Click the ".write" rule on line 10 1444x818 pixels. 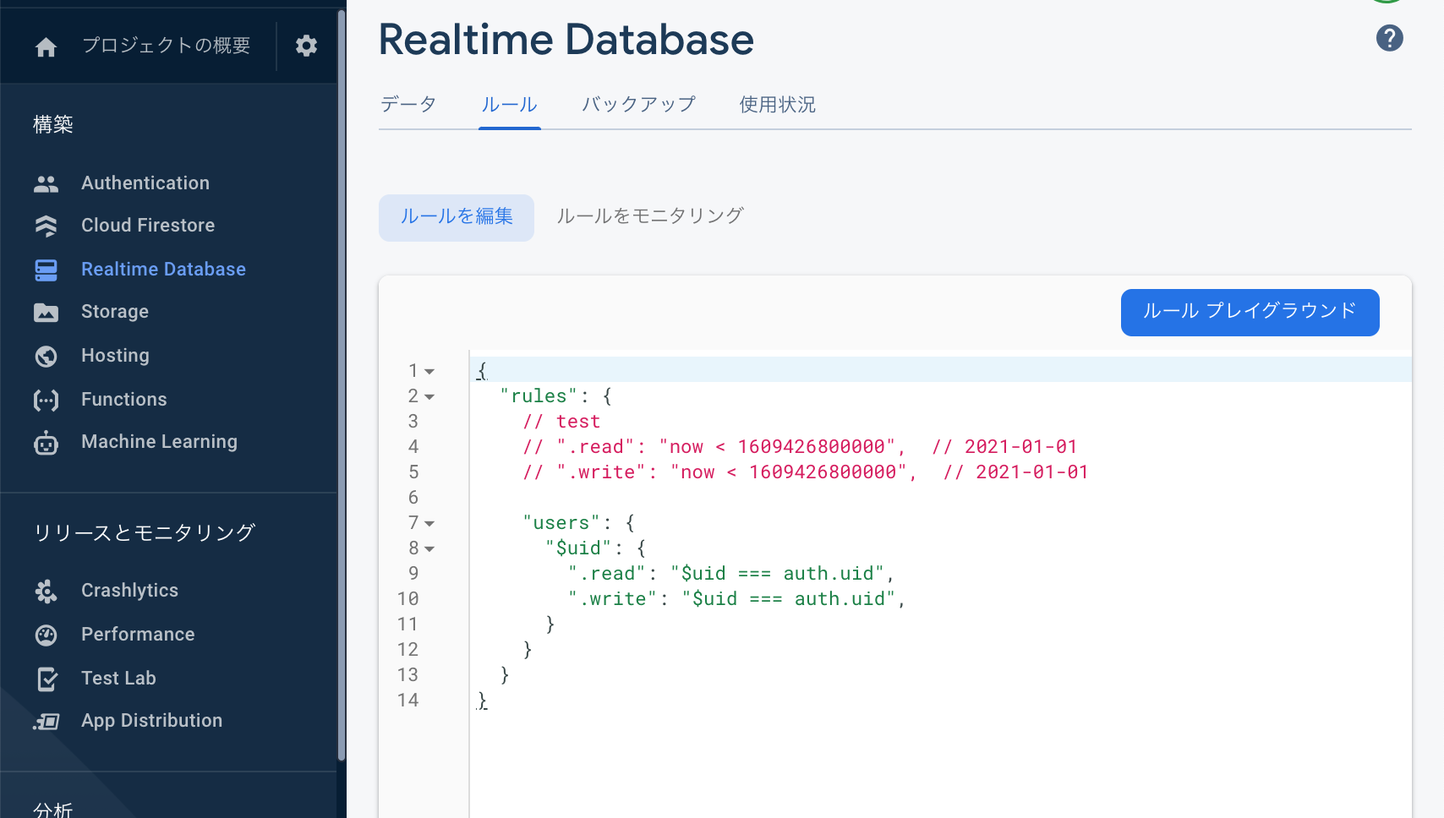tap(737, 599)
